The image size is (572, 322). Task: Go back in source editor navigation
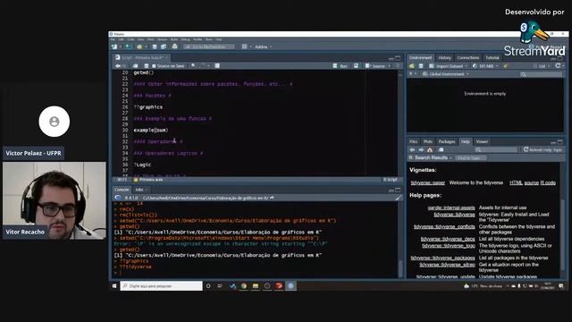pyautogui.click(x=117, y=66)
